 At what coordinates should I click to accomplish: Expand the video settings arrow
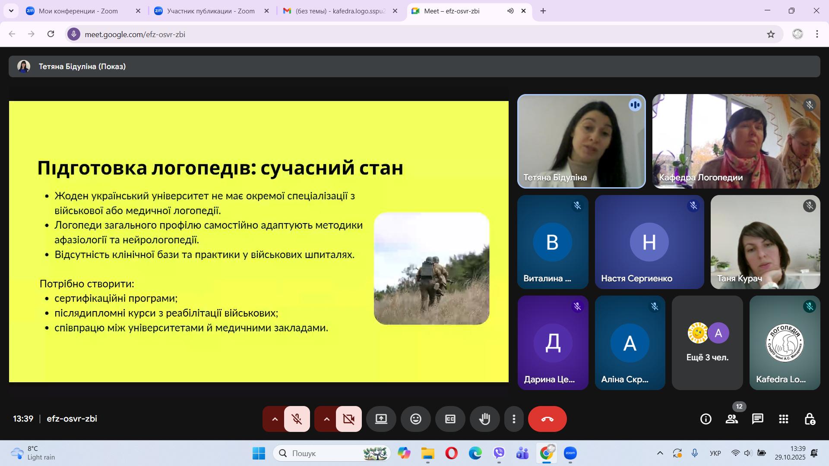click(x=326, y=419)
